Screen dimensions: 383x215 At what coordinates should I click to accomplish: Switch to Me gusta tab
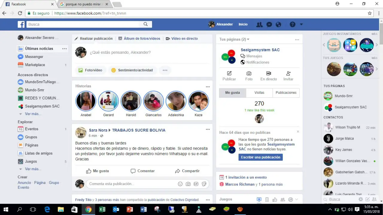(x=232, y=93)
